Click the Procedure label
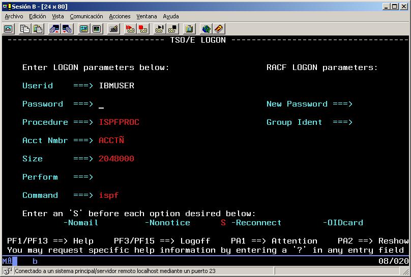The image size is (411, 277). click(45, 122)
